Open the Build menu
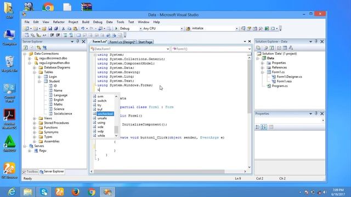 click(x=86, y=22)
